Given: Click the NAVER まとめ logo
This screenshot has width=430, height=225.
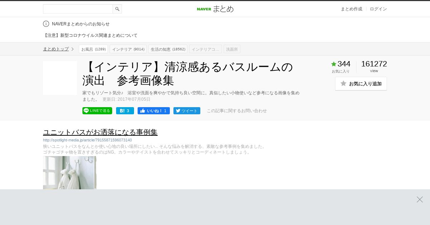Looking at the screenshot, I should click(215, 9).
